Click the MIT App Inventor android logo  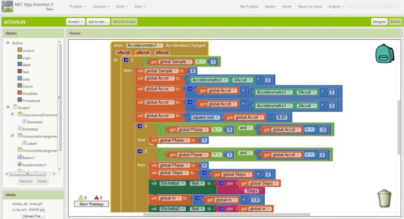coord(7,6)
